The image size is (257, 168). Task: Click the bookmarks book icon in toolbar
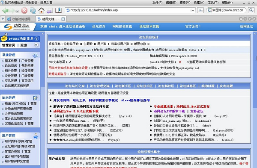(x=58, y=10)
